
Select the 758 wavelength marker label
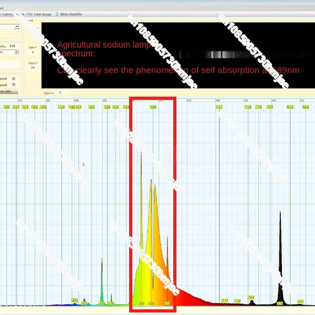coord(248,107)
